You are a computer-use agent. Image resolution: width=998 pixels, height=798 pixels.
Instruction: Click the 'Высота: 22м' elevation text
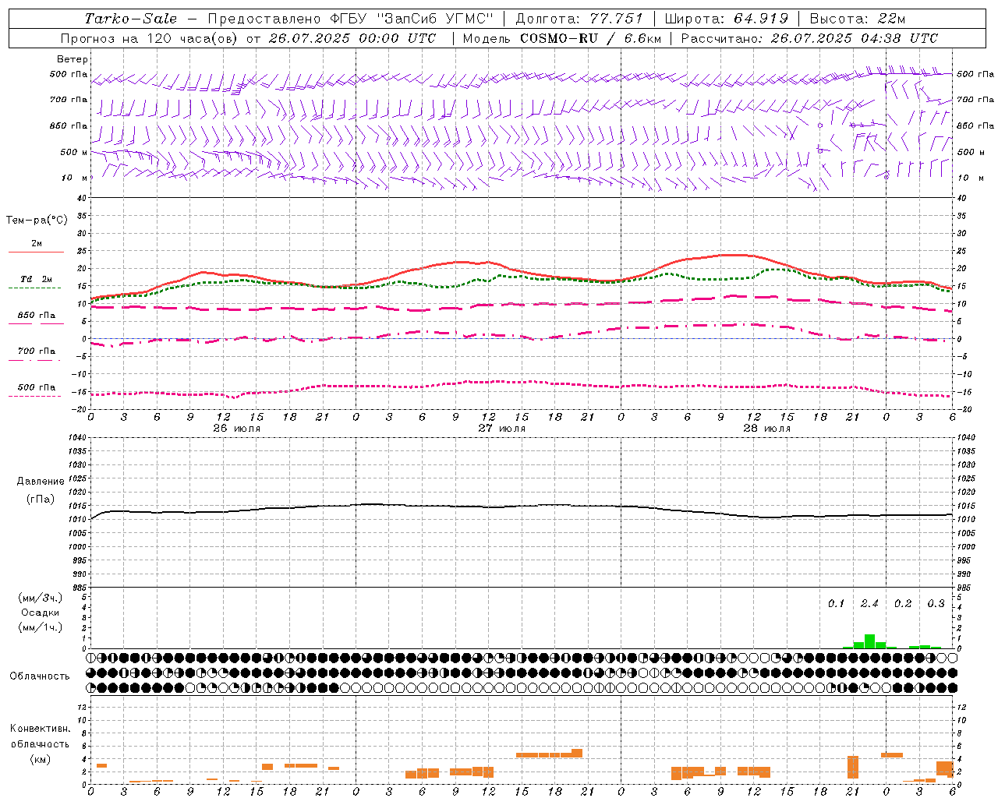click(858, 19)
